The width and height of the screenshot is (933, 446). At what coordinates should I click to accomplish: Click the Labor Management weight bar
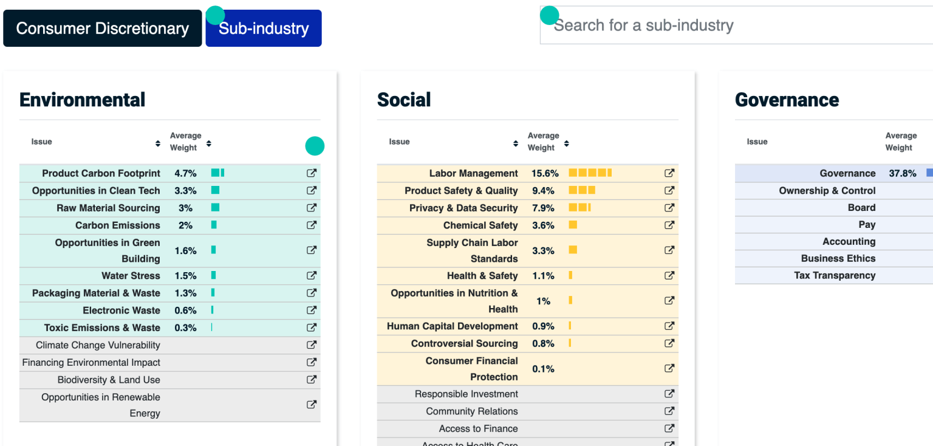[x=589, y=173]
